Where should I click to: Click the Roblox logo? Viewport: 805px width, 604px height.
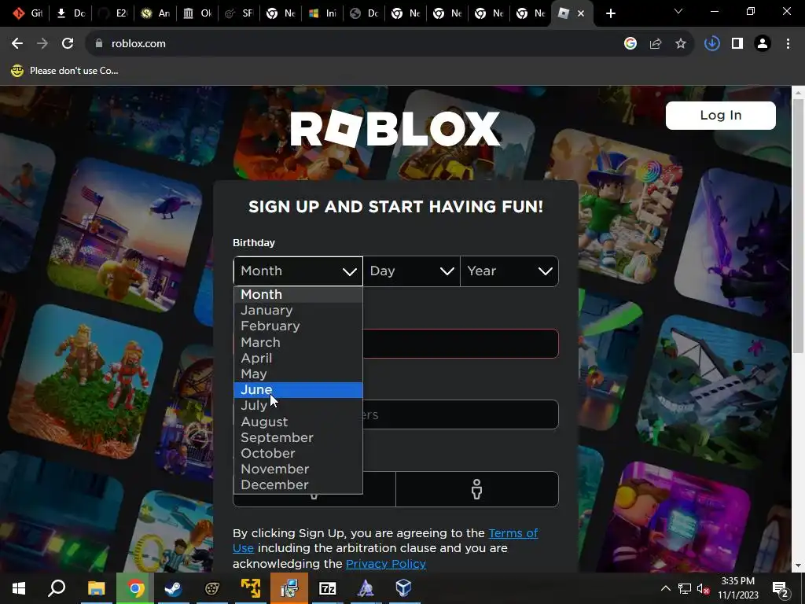click(x=395, y=128)
